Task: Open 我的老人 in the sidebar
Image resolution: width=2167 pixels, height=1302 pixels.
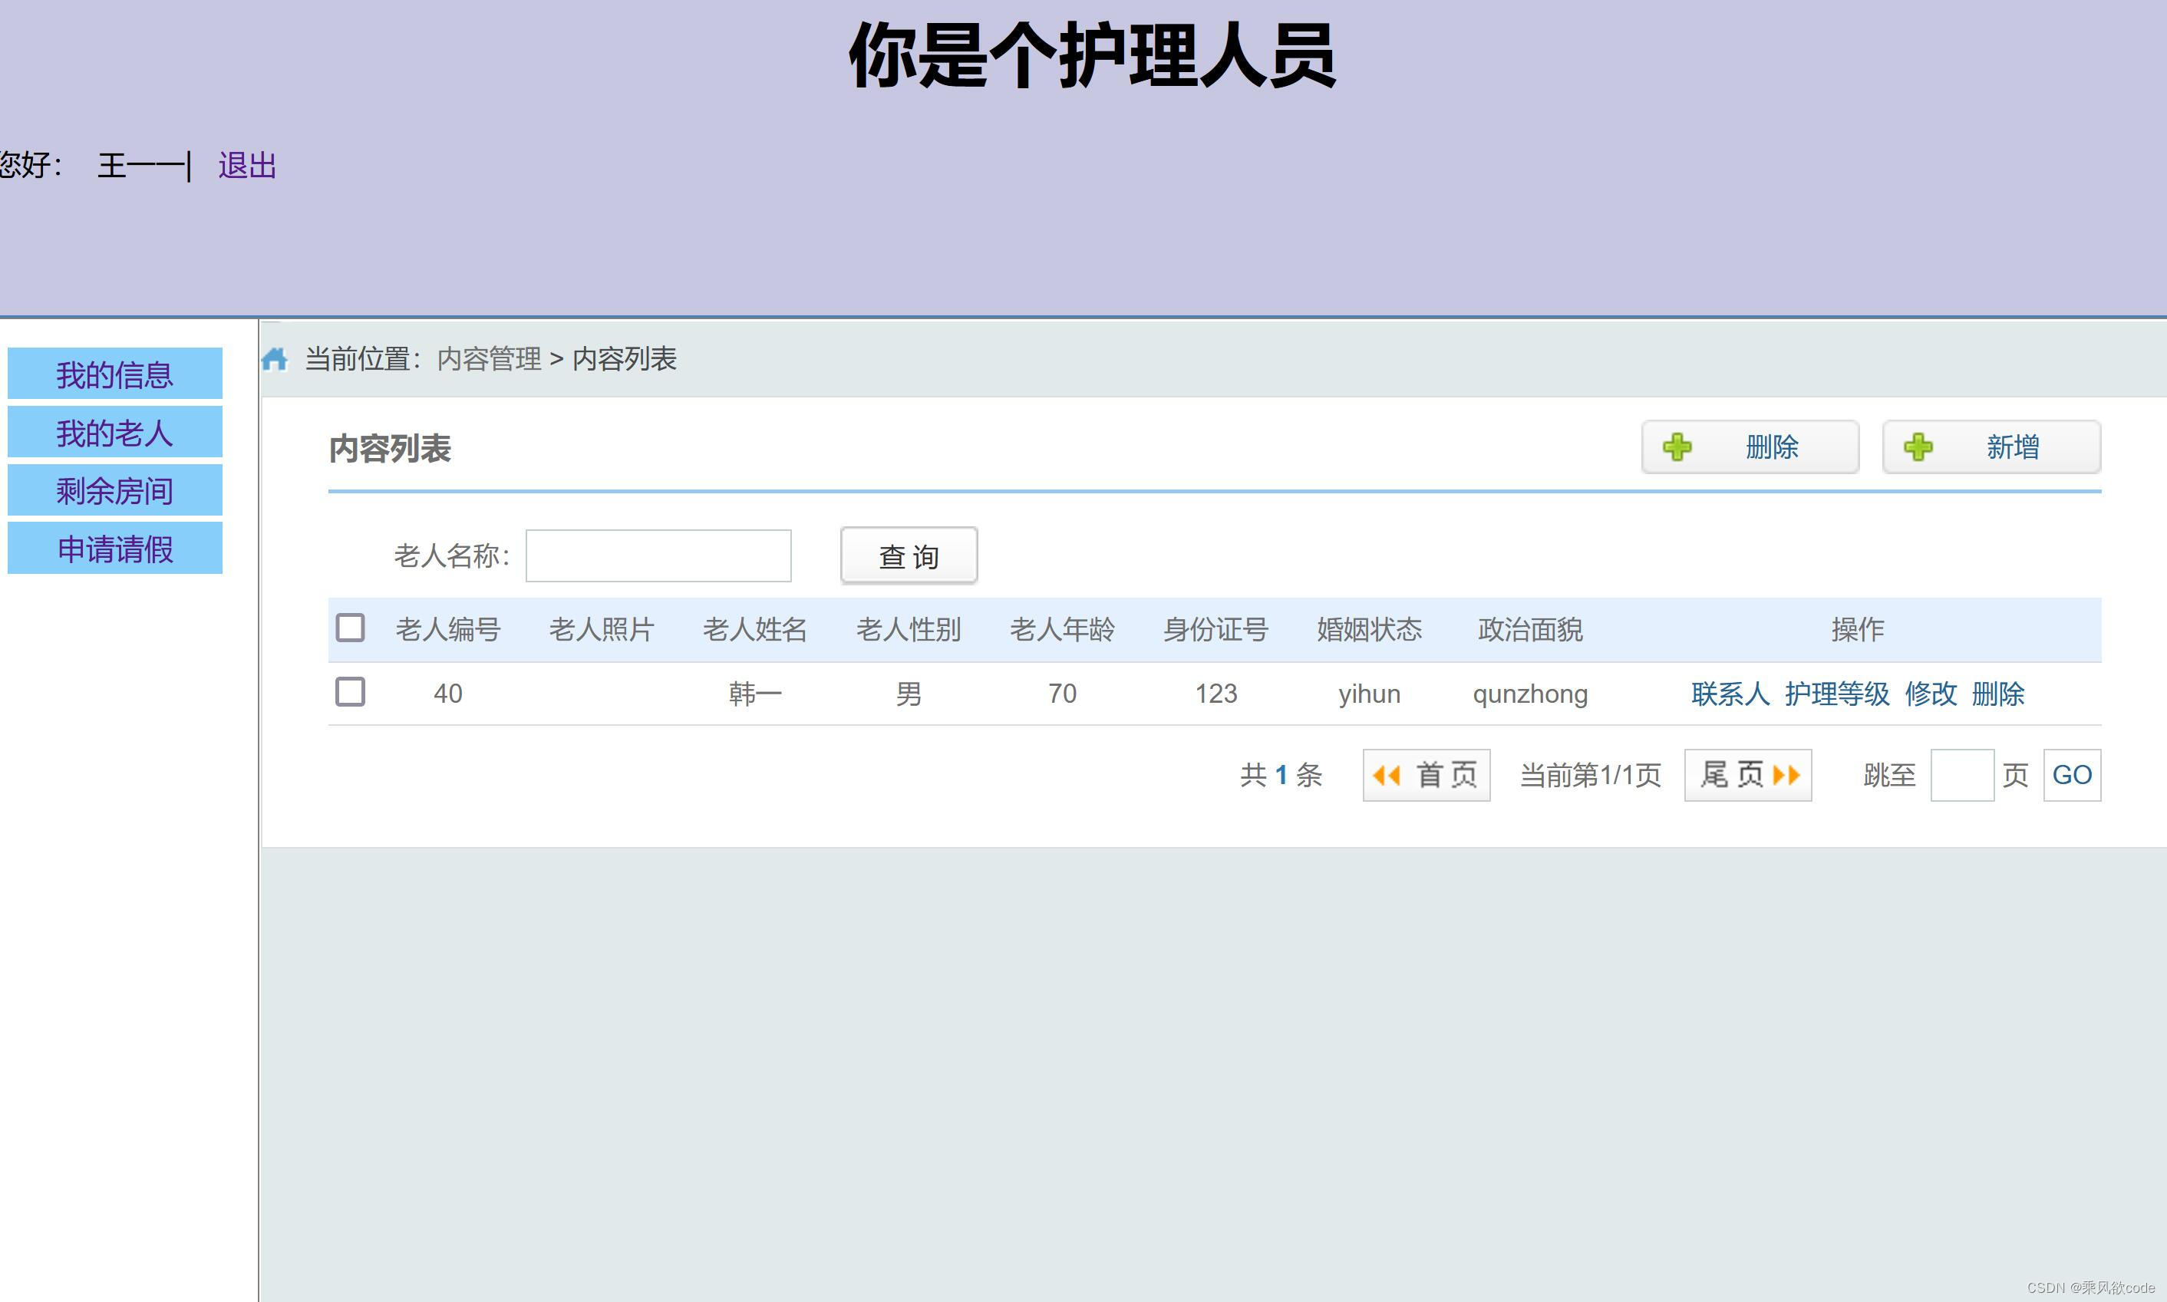Action: 114,432
